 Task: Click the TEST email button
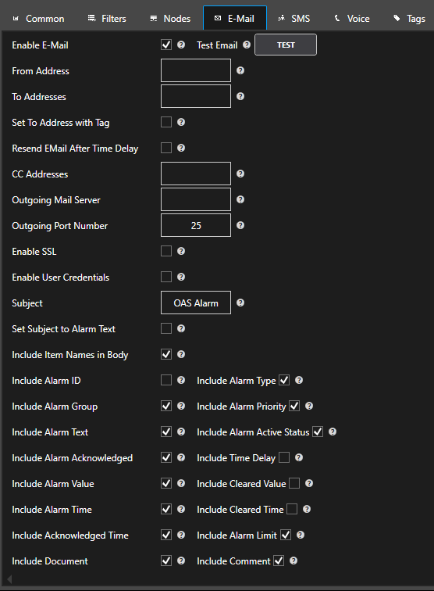[286, 45]
